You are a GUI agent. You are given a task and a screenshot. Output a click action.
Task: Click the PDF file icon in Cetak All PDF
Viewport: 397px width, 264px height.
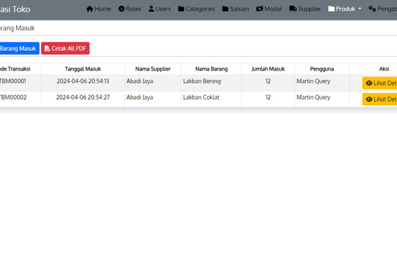pyautogui.click(x=47, y=48)
